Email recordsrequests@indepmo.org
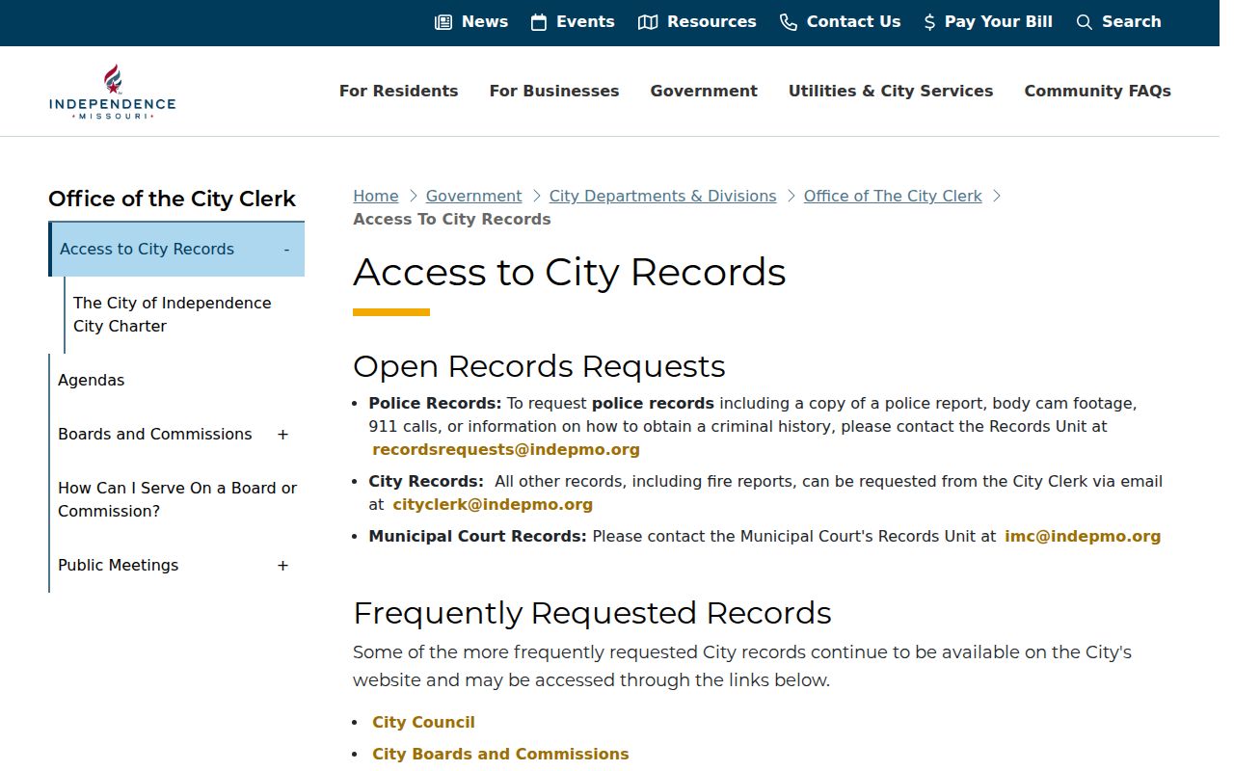Screen dimensions: 1234x771 506,450
